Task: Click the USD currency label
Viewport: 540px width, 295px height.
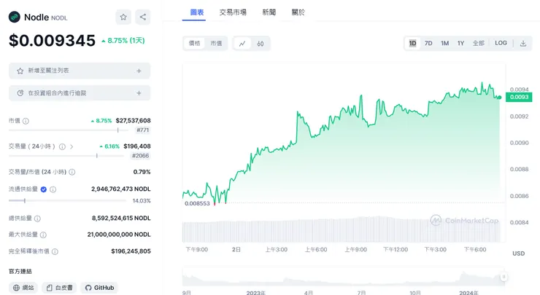Action: click(x=518, y=253)
